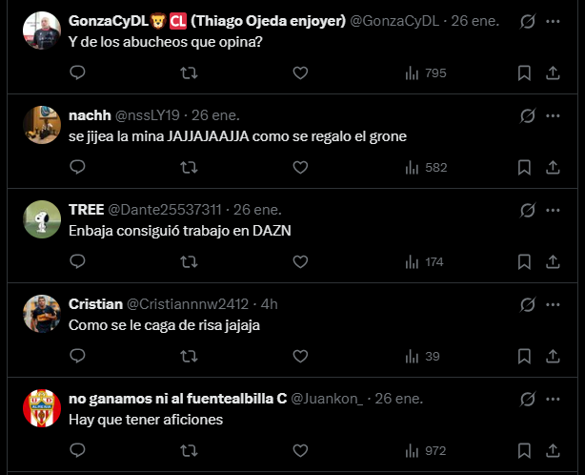Viewport: 585px width, 475px height.
Task: Retweet Cristian's 'caga de risa' post
Action: [x=190, y=357]
